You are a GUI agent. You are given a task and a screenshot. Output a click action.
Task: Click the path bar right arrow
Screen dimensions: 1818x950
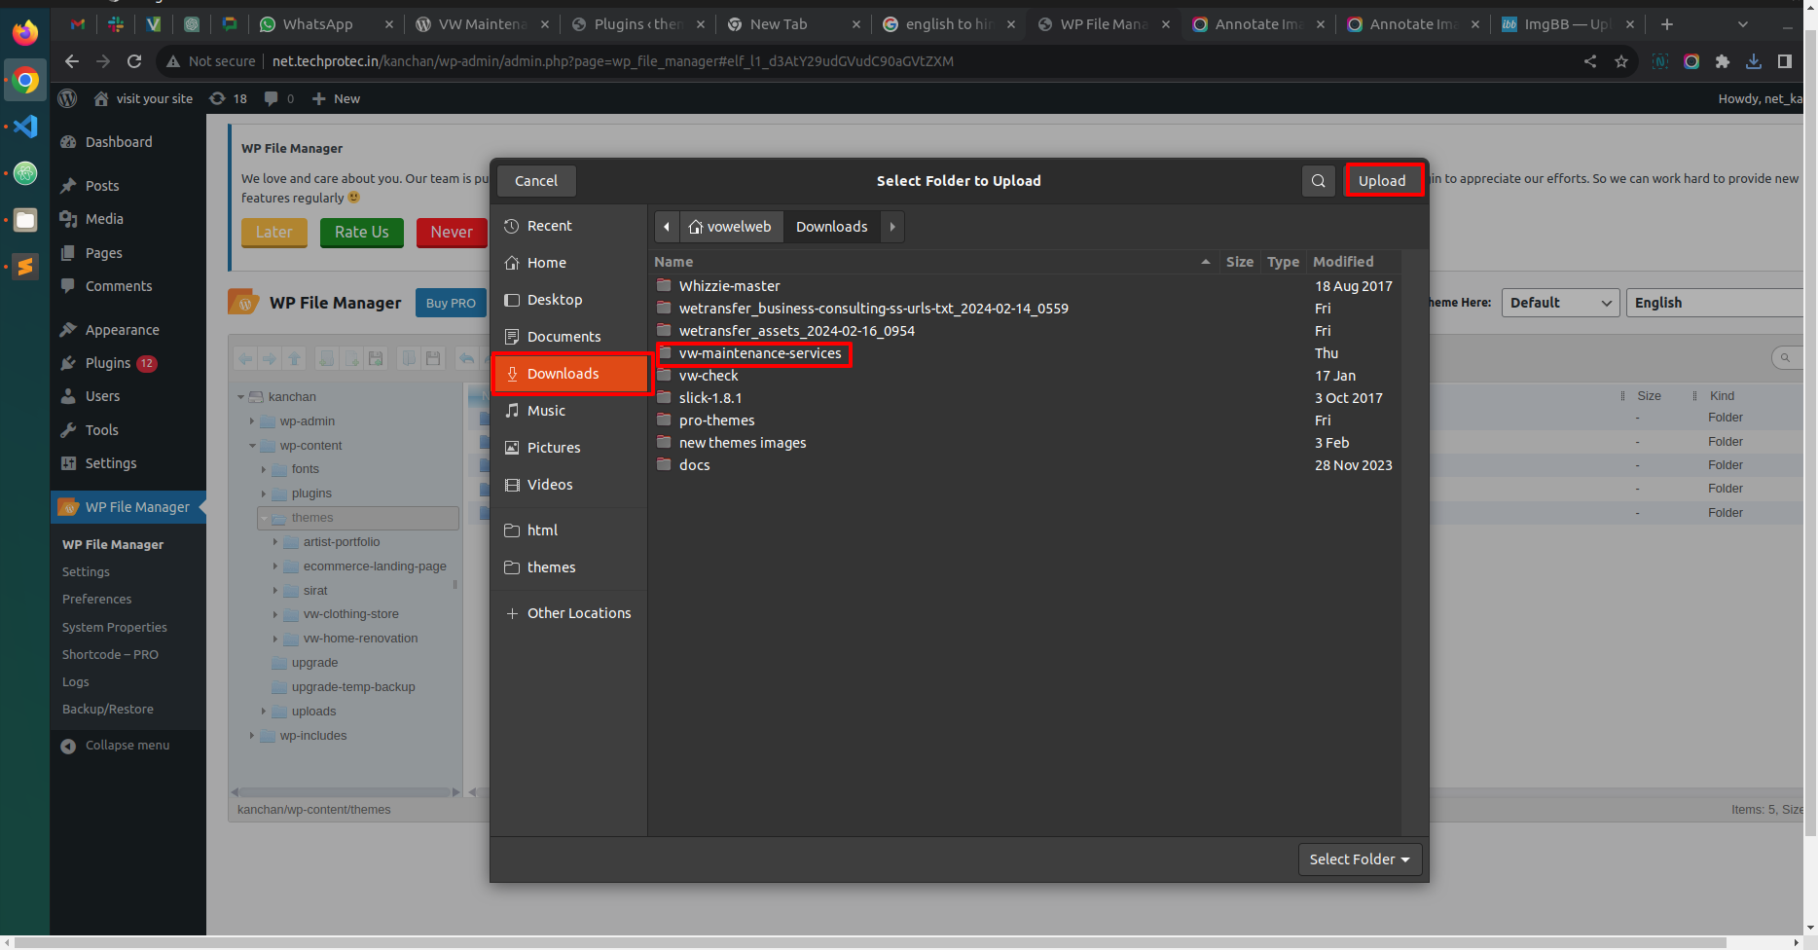[892, 227]
